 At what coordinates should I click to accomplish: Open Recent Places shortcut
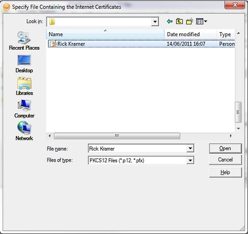click(24, 41)
